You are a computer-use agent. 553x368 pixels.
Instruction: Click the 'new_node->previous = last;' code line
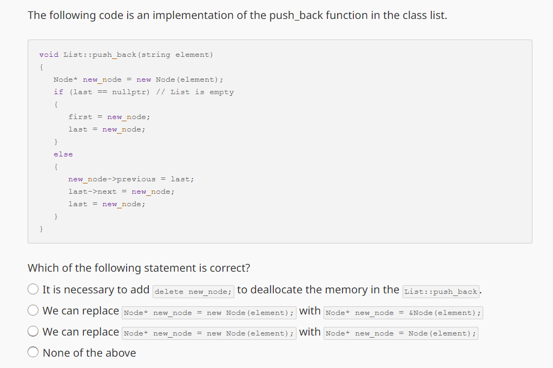pyautogui.click(x=132, y=179)
